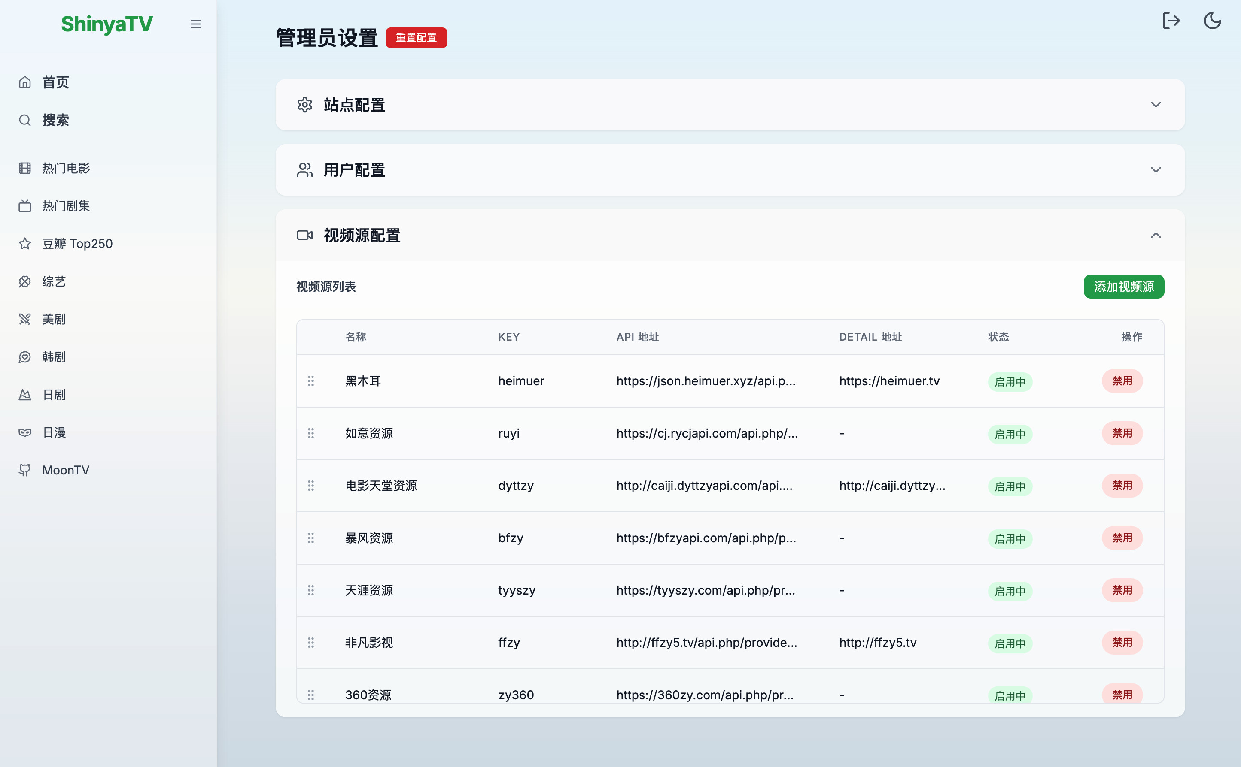The width and height of the screenshot is (1241, 767).
Task: Expand the 站点配置 section
Action: [730, 105]
